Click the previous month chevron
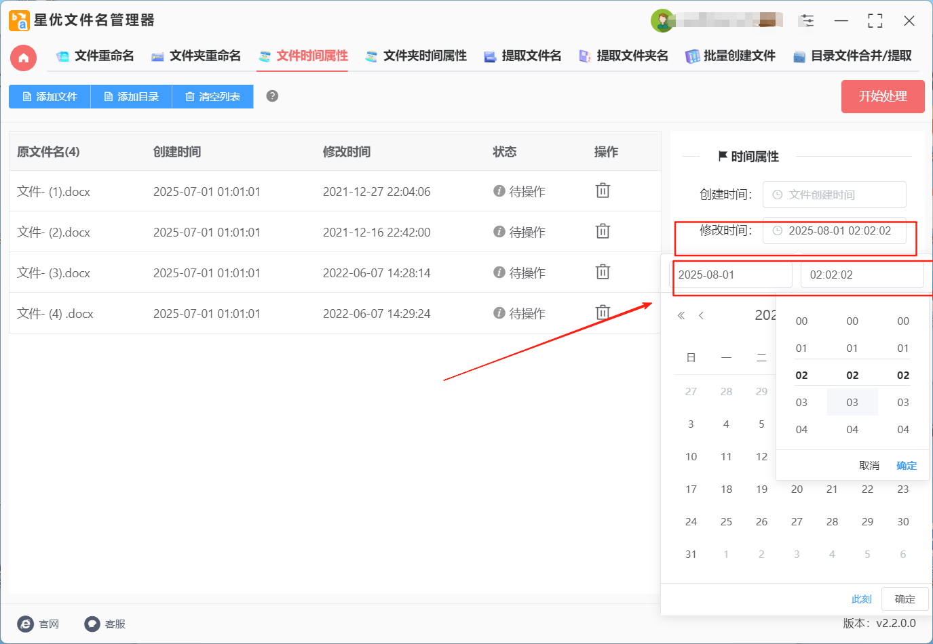 701,315
